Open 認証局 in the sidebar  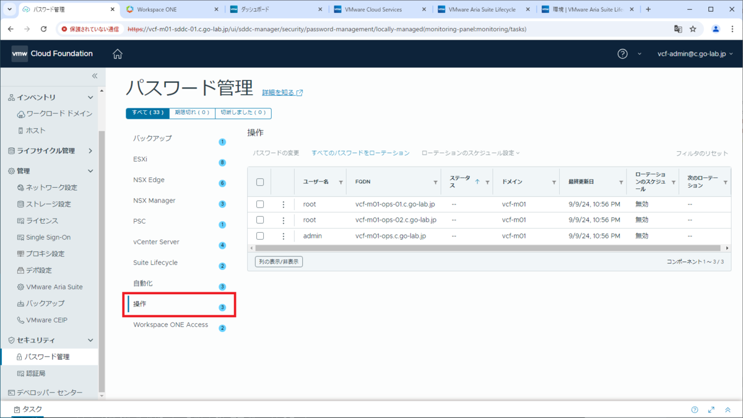tap(31, 374)
